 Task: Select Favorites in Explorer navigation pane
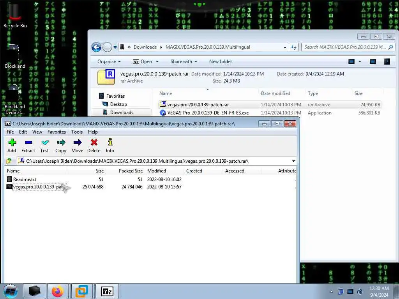point(112,96)
